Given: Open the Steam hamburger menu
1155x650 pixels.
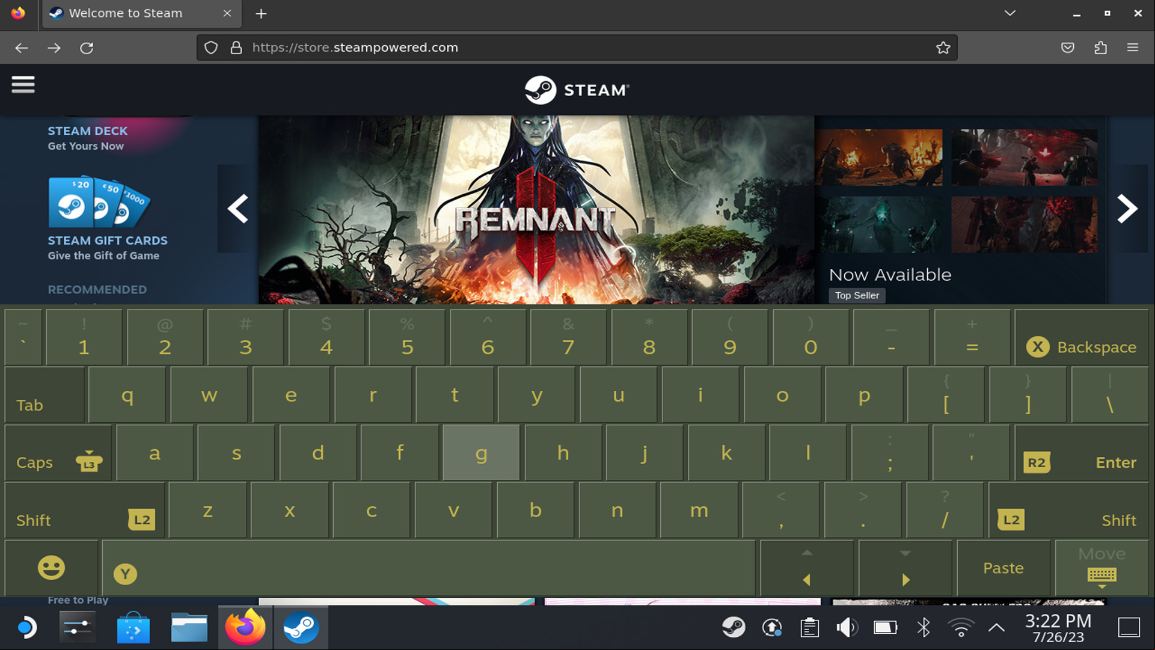Looking at the screenshot, I should [23, 85].
